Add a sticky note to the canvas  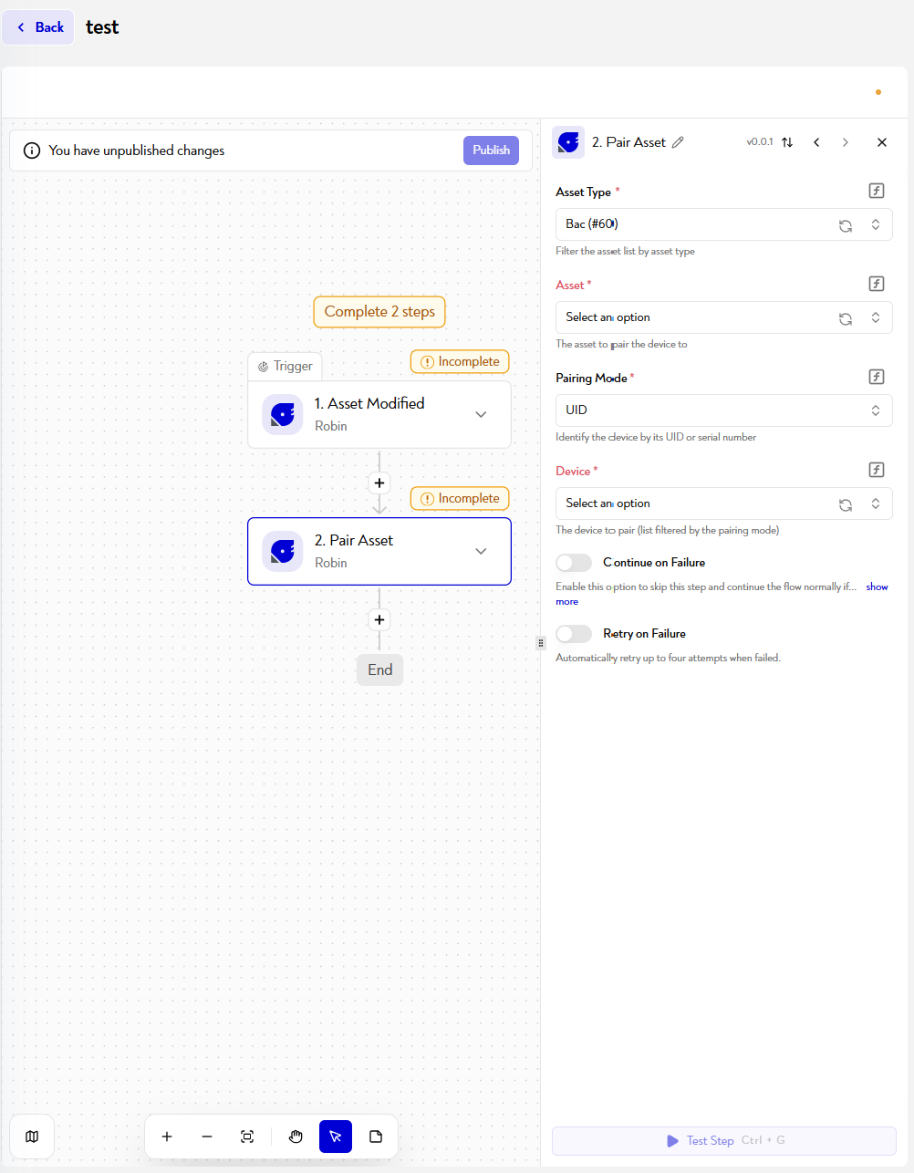(376, 1137)
